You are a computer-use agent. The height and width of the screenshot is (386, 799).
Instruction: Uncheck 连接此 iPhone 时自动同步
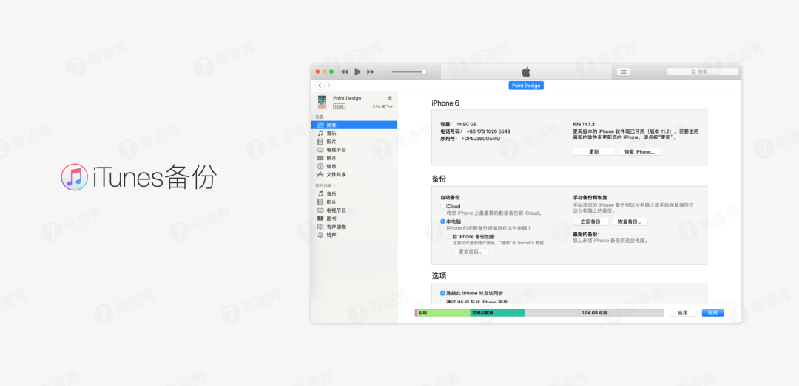coord(443,294)
